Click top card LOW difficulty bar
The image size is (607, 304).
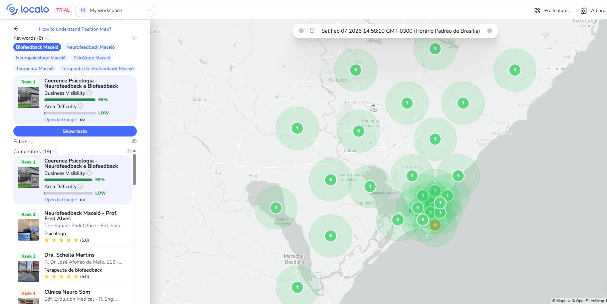70,113
